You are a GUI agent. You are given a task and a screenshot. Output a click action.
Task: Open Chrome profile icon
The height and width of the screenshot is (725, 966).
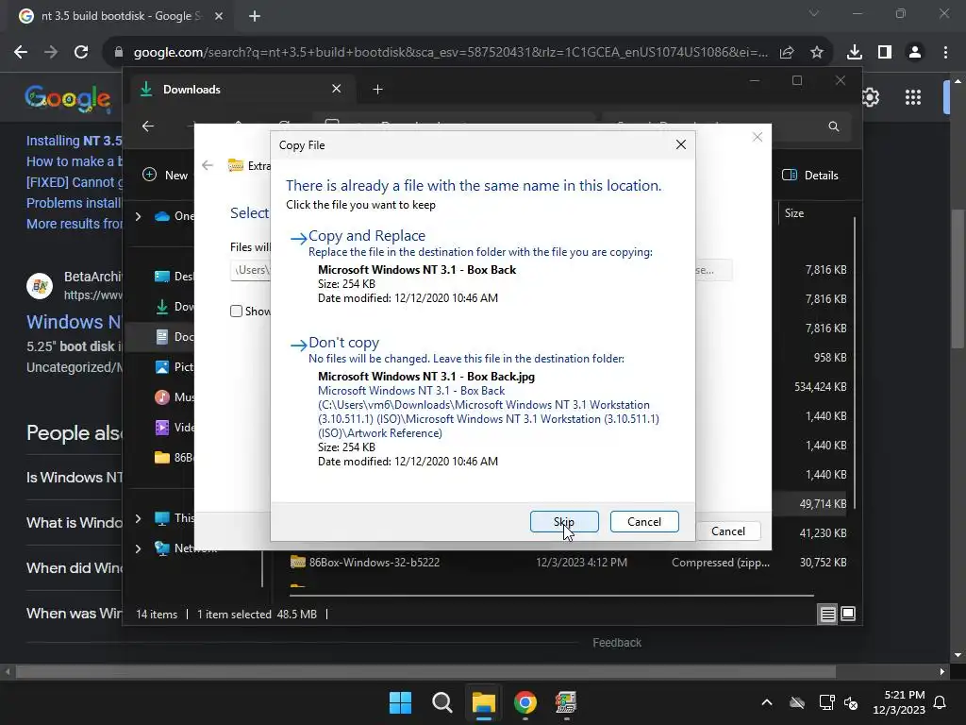click(915, 53)
